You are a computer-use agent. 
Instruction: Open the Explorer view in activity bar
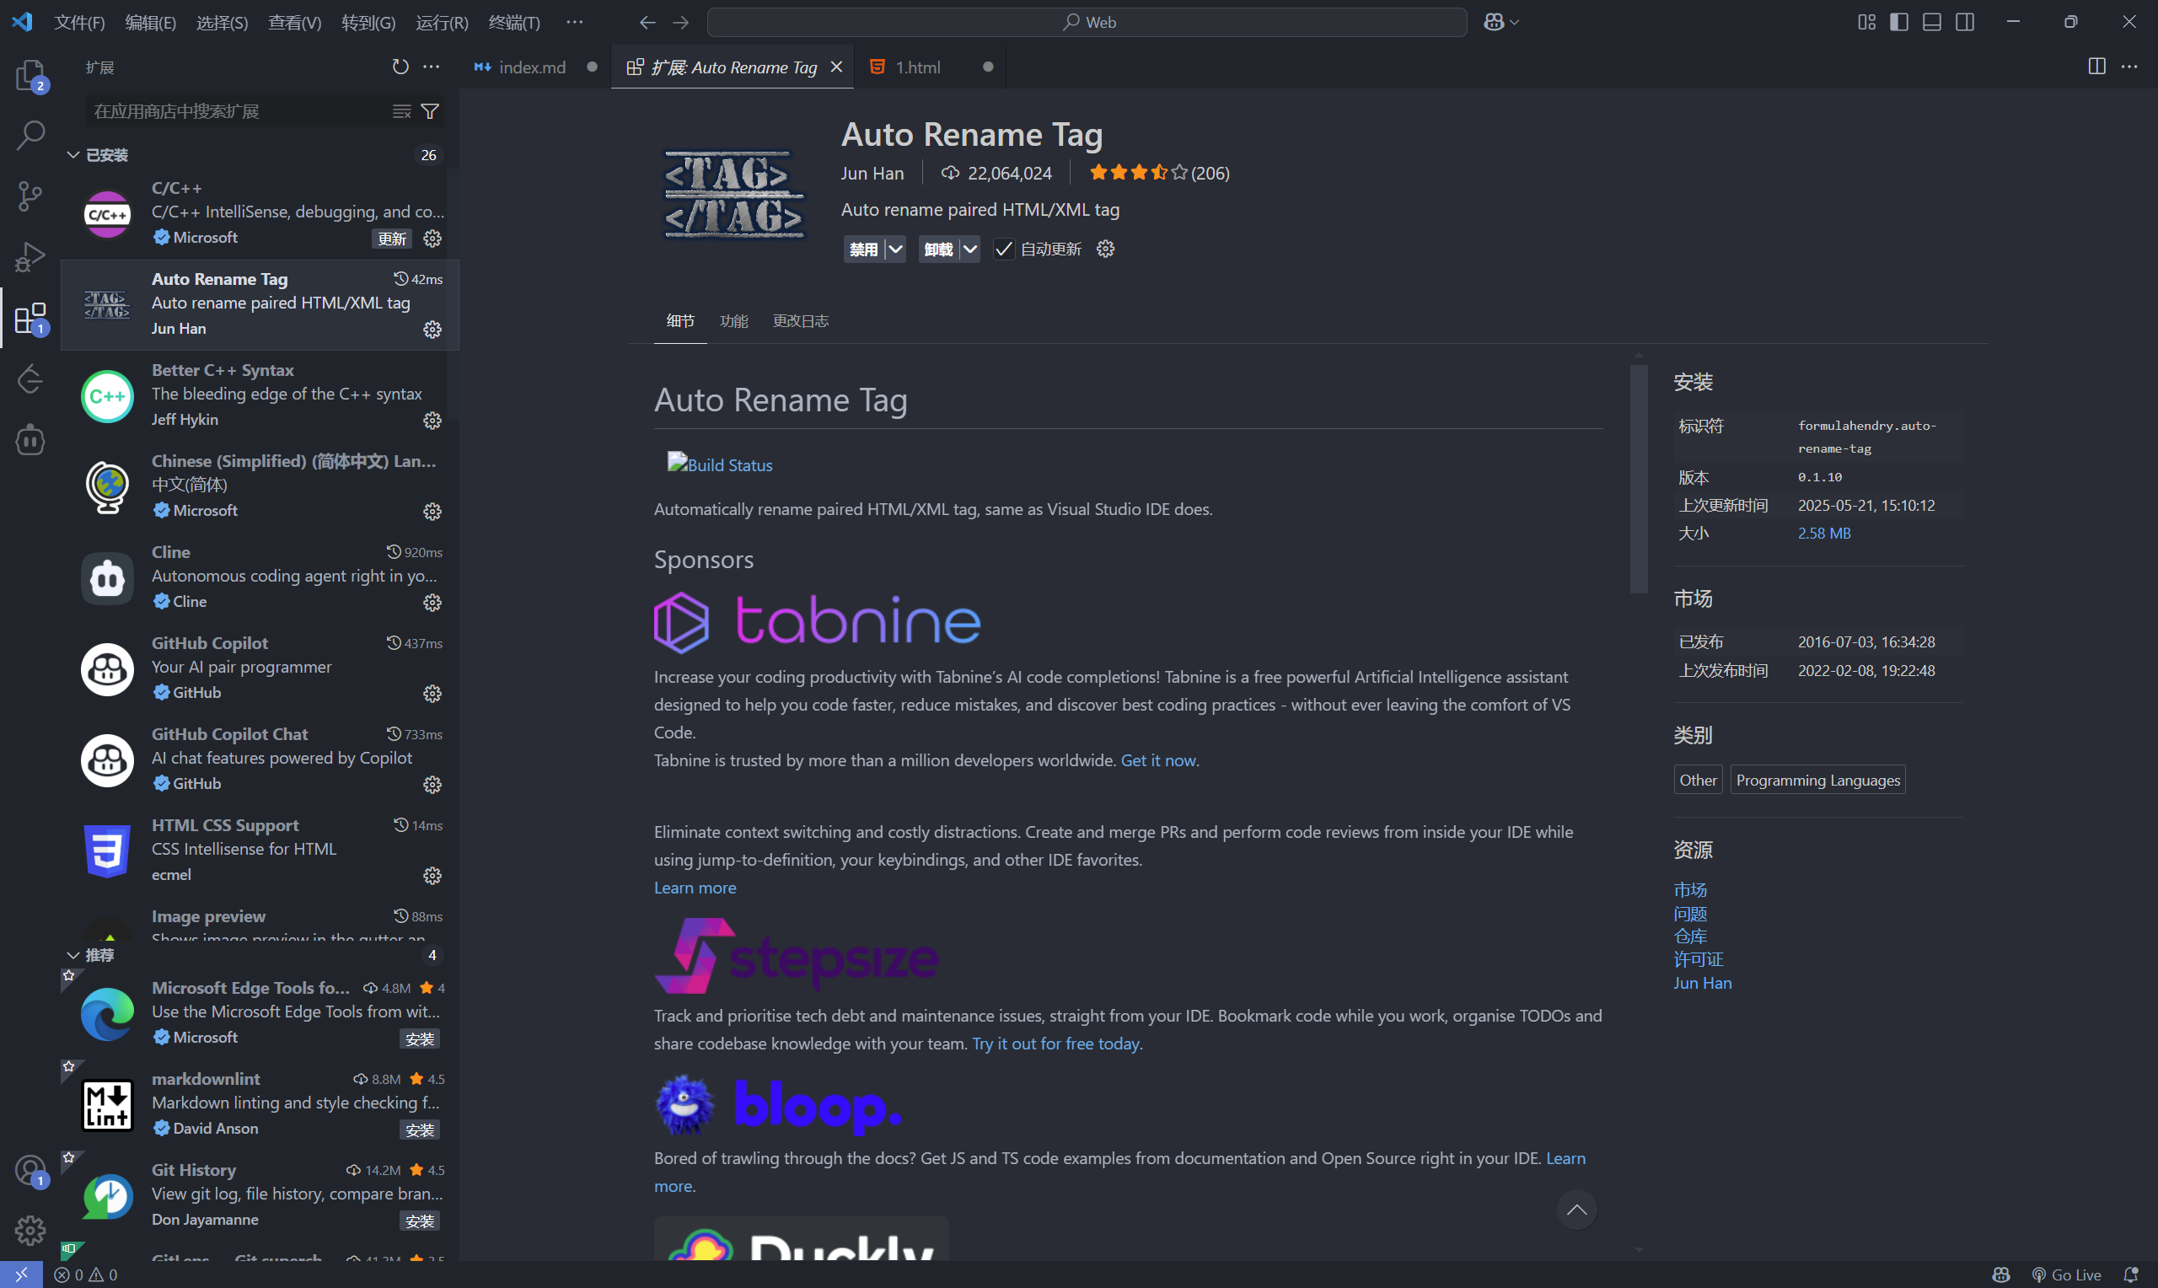[30, 75]
